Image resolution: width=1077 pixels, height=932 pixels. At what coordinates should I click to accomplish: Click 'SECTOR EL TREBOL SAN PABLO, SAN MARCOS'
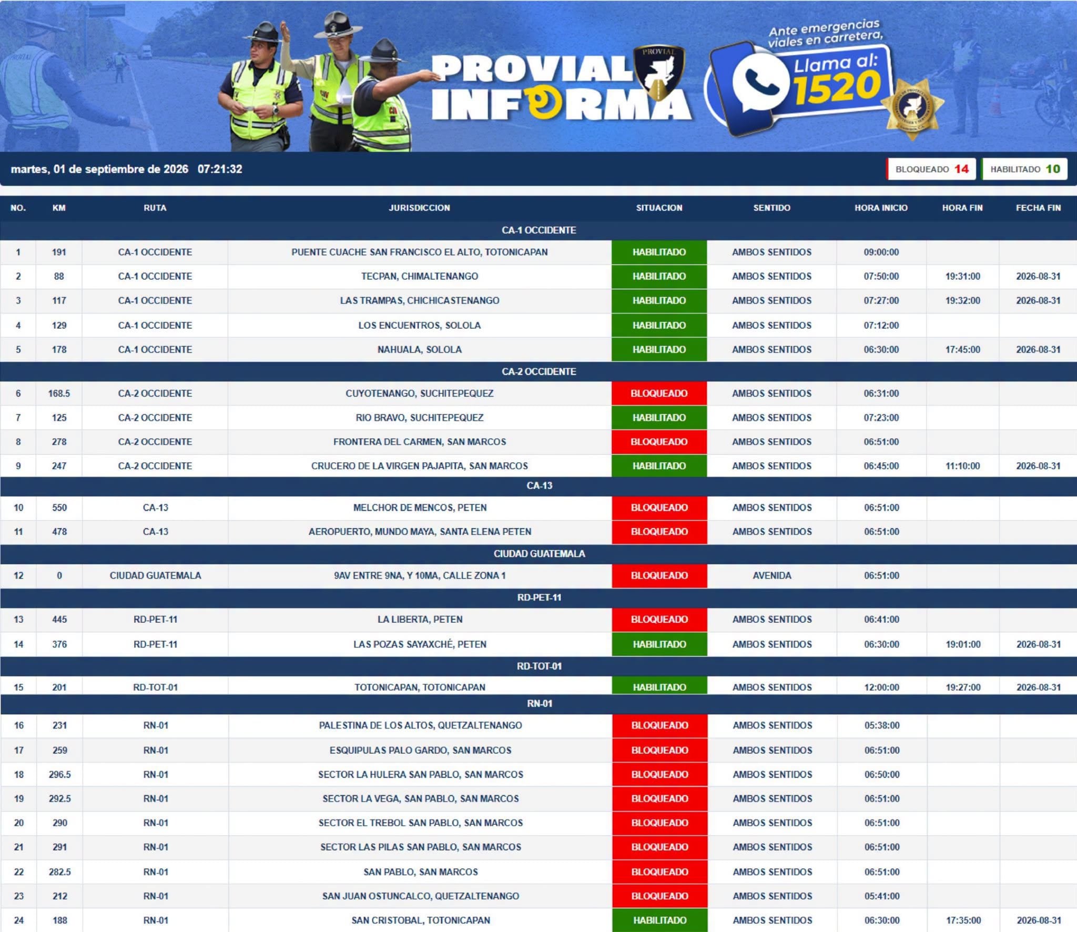pyautogui.click(x=420, y=823)
